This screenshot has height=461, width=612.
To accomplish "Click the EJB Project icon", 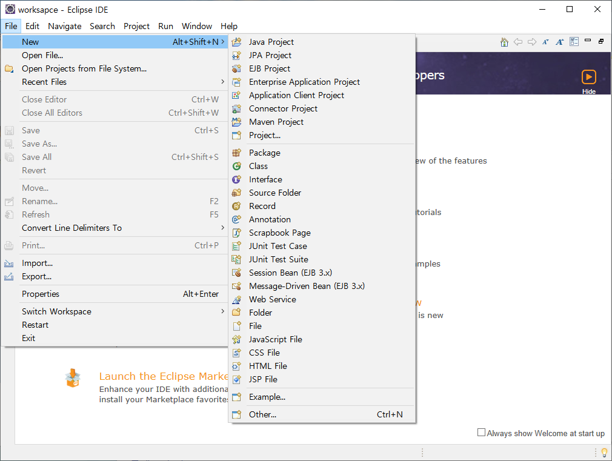I will point(236,68).
